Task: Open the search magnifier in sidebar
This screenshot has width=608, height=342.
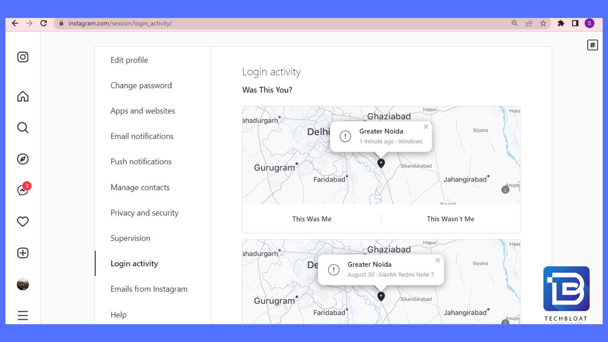Action: tap(22, 128)
